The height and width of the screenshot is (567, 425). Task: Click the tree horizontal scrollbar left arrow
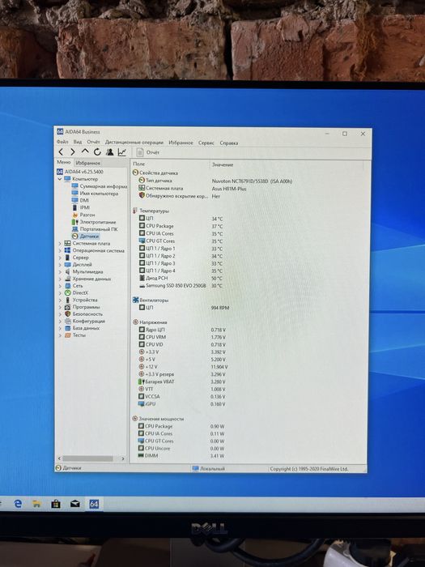tap(59, 458)
